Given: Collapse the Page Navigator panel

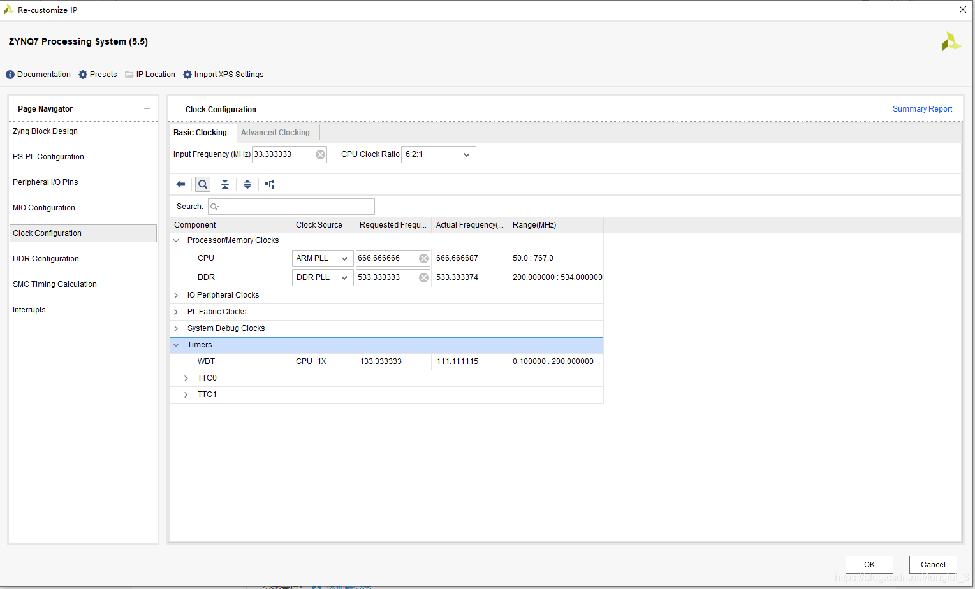Looking at the screenshot, I should point(147,108).
